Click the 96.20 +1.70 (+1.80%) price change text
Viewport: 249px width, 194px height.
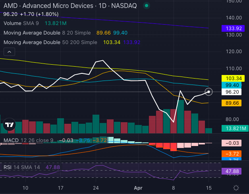(x=31, y=14)
